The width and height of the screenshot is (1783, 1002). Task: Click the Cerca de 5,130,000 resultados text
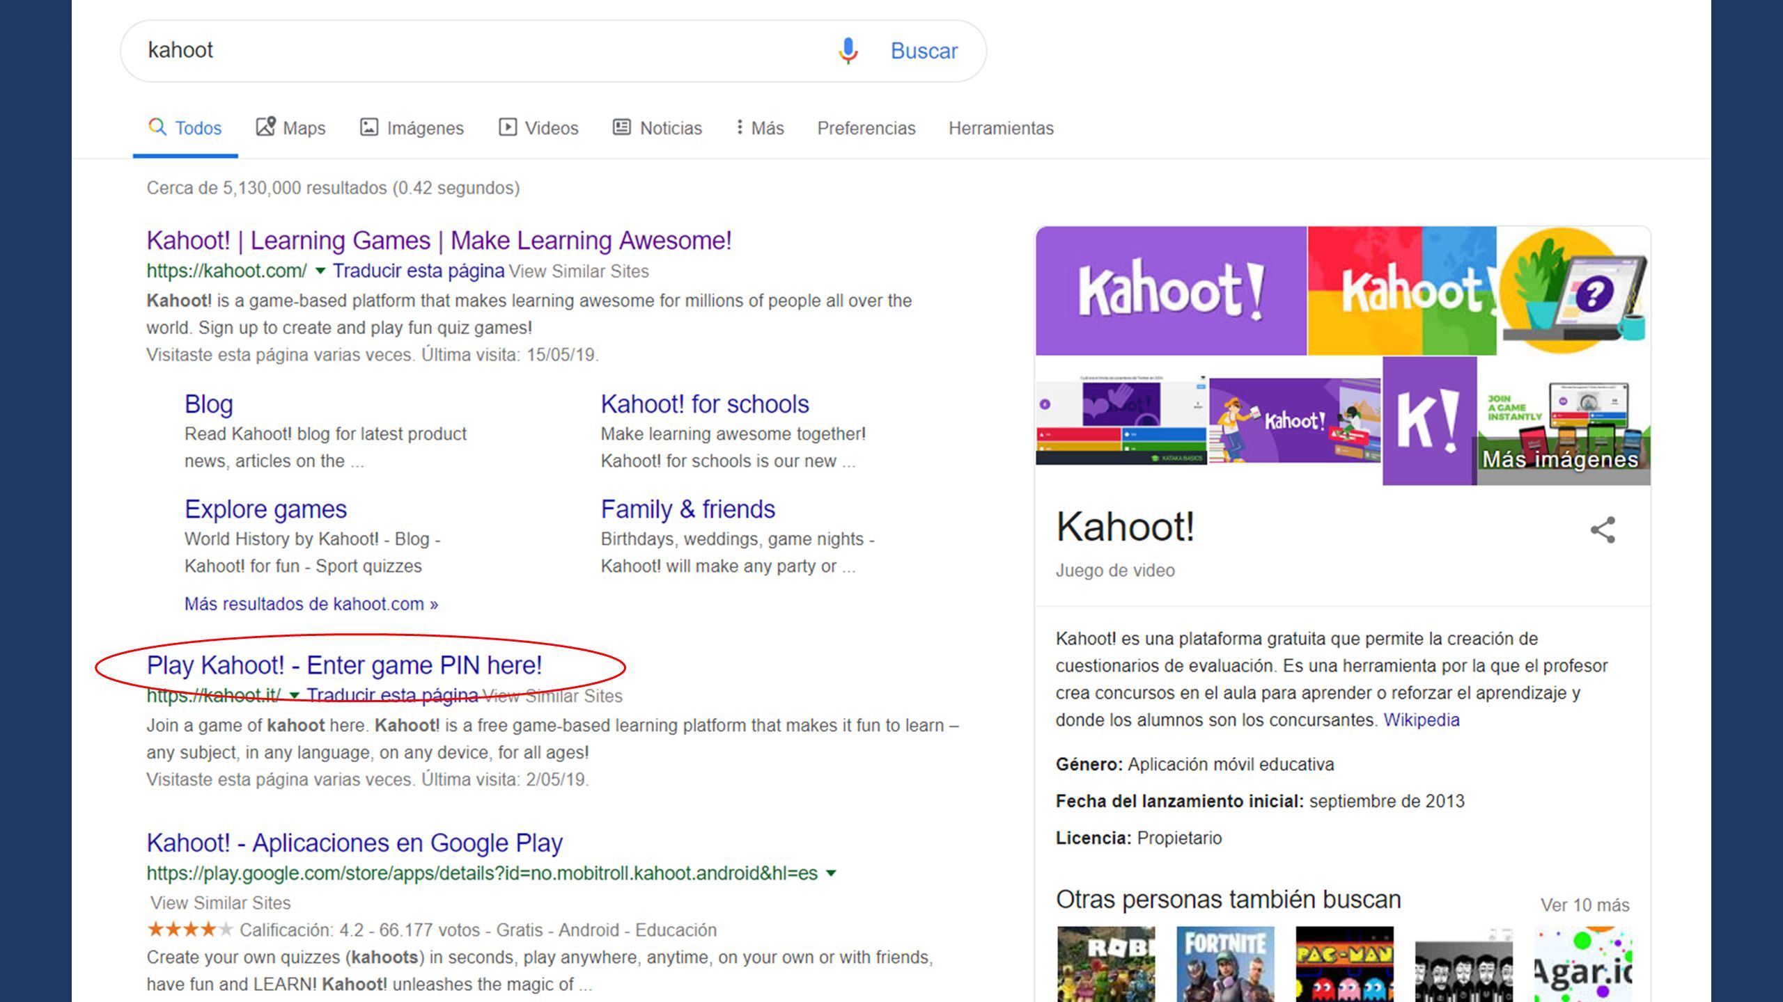[333, 188]
